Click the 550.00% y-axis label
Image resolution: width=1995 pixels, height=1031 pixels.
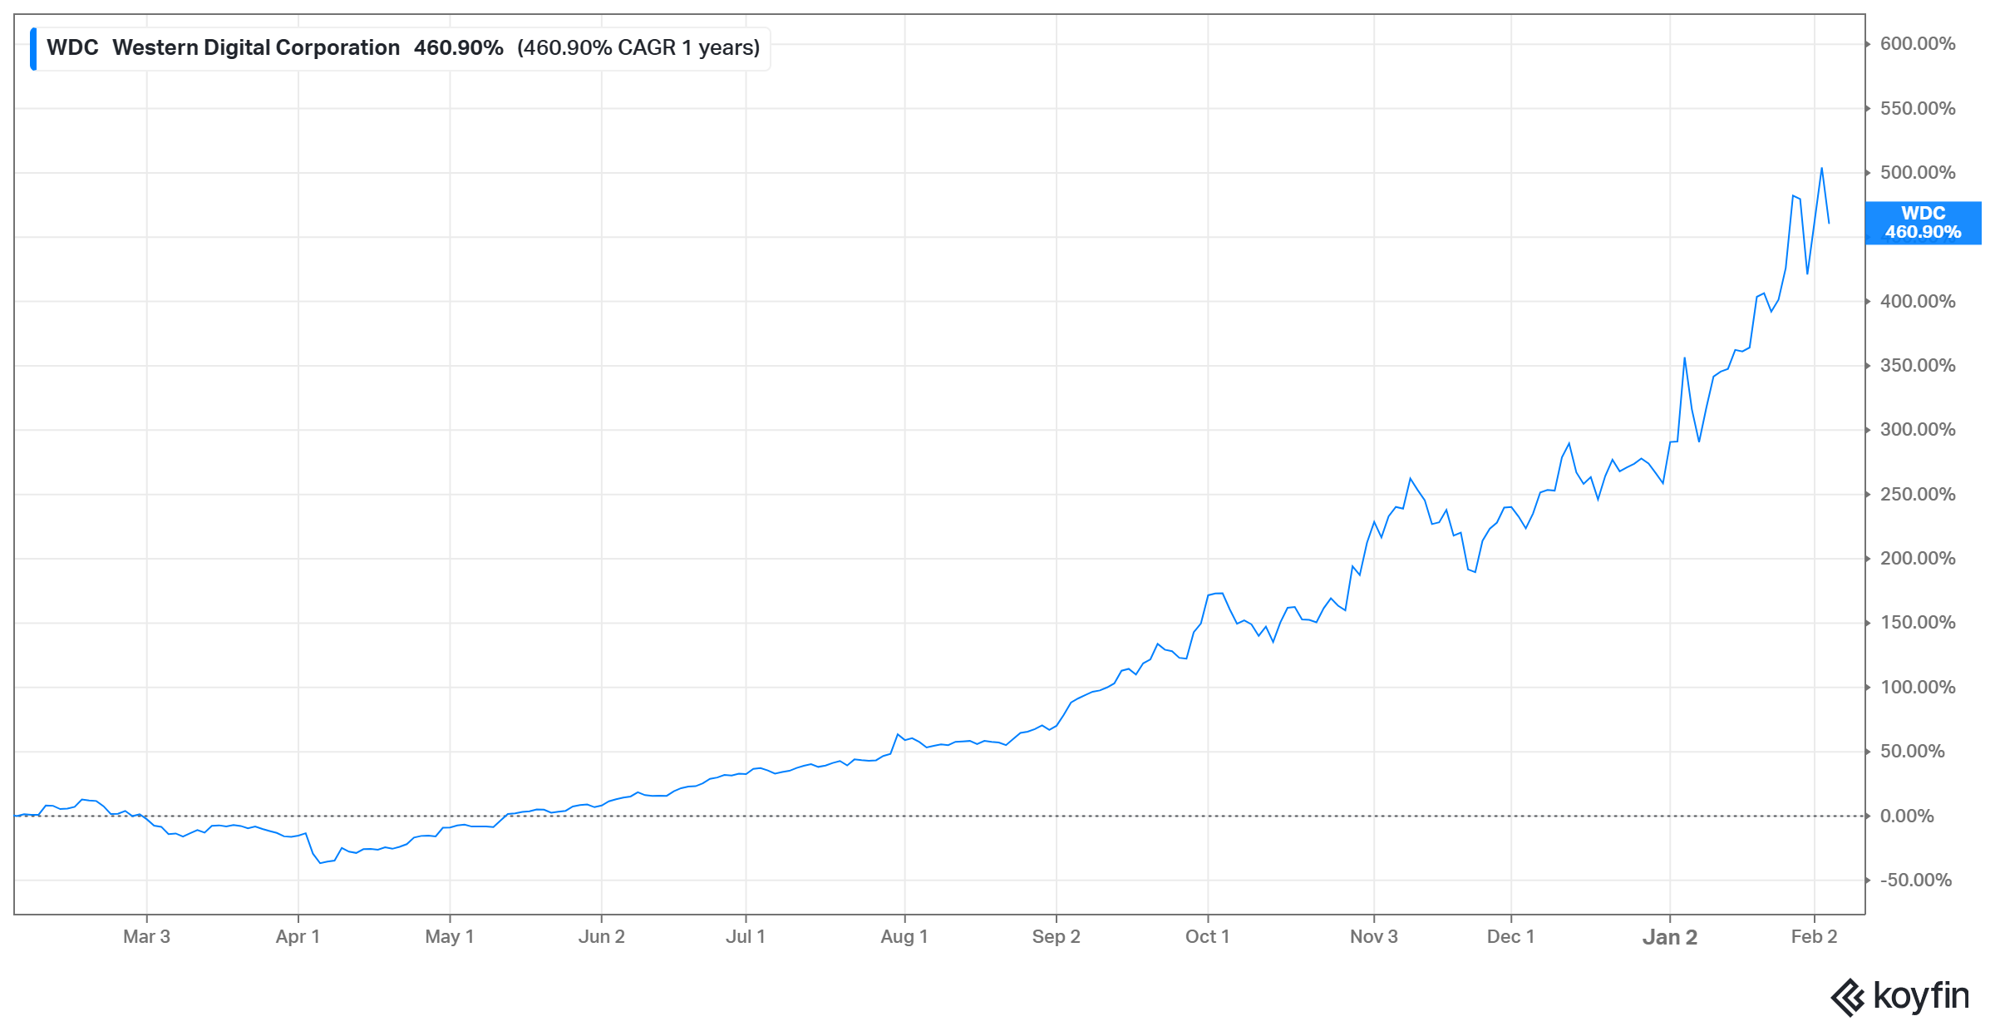tap(1918, 109)
